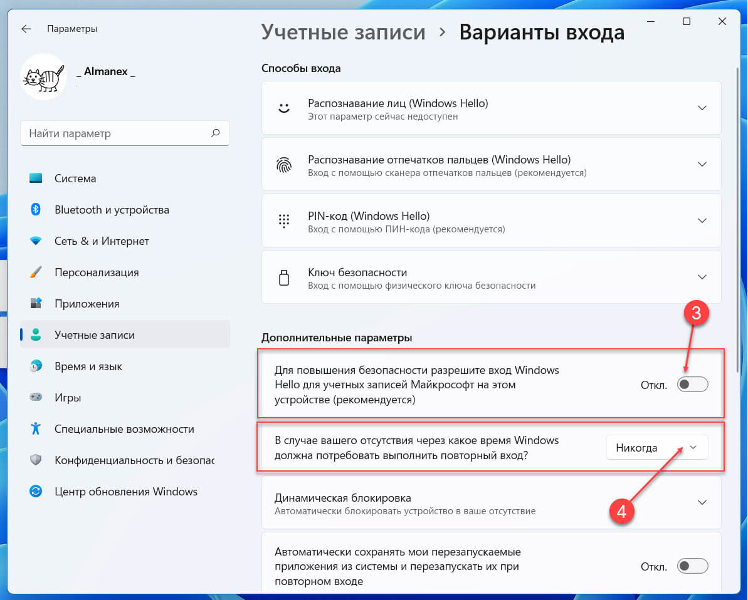Click the back arrow icon
Image resolution: width=748 pixels, height=600 pixels.
click(x=26, y=29)
